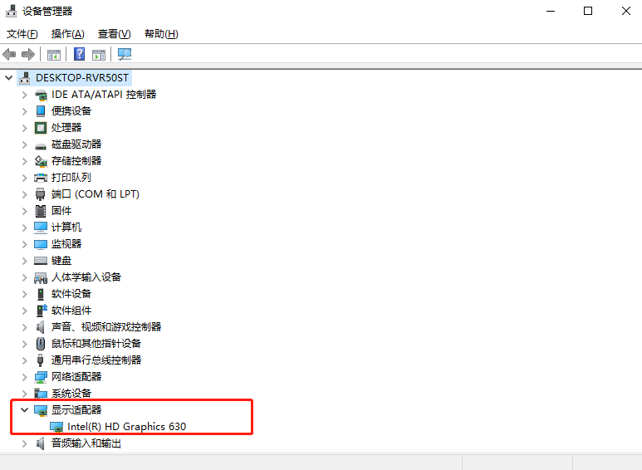The height and width of the screenshot is (470, 642).
Task: Open the Help toolbar icon with question mark
Action: [x=79, y=54]
